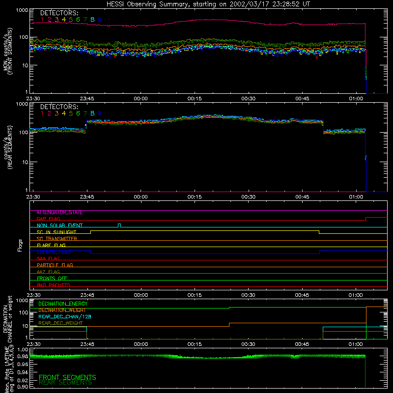Image resolution: width=393 pixels, height=393 pixels.
Task: Select DETECTORS: label in front segments panel
Action: (59, 13)
